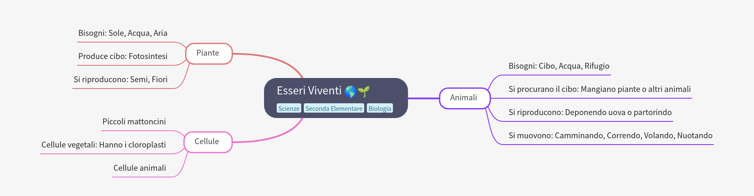
Task: Select 'Bisogni: Cibo, Acqua, Rifugio' leaf
Action: coord(559,66)
